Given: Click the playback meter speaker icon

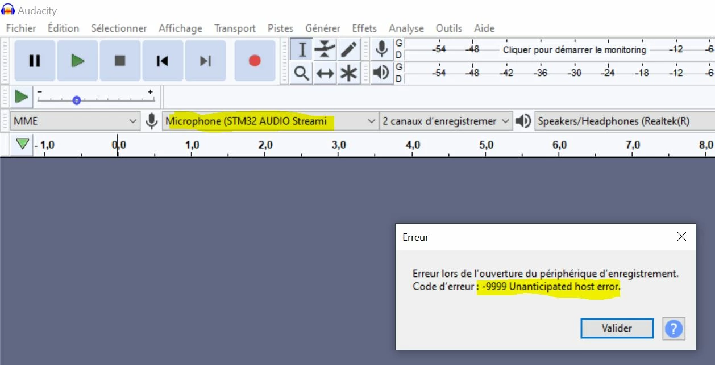Looking at the screenshot, I should pos(381,73).
